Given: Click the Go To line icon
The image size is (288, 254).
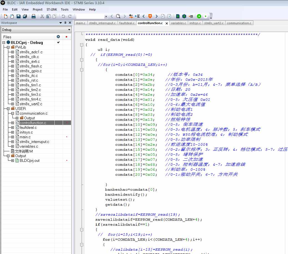Looking at the screenshot, I should [x=137, y=16].
